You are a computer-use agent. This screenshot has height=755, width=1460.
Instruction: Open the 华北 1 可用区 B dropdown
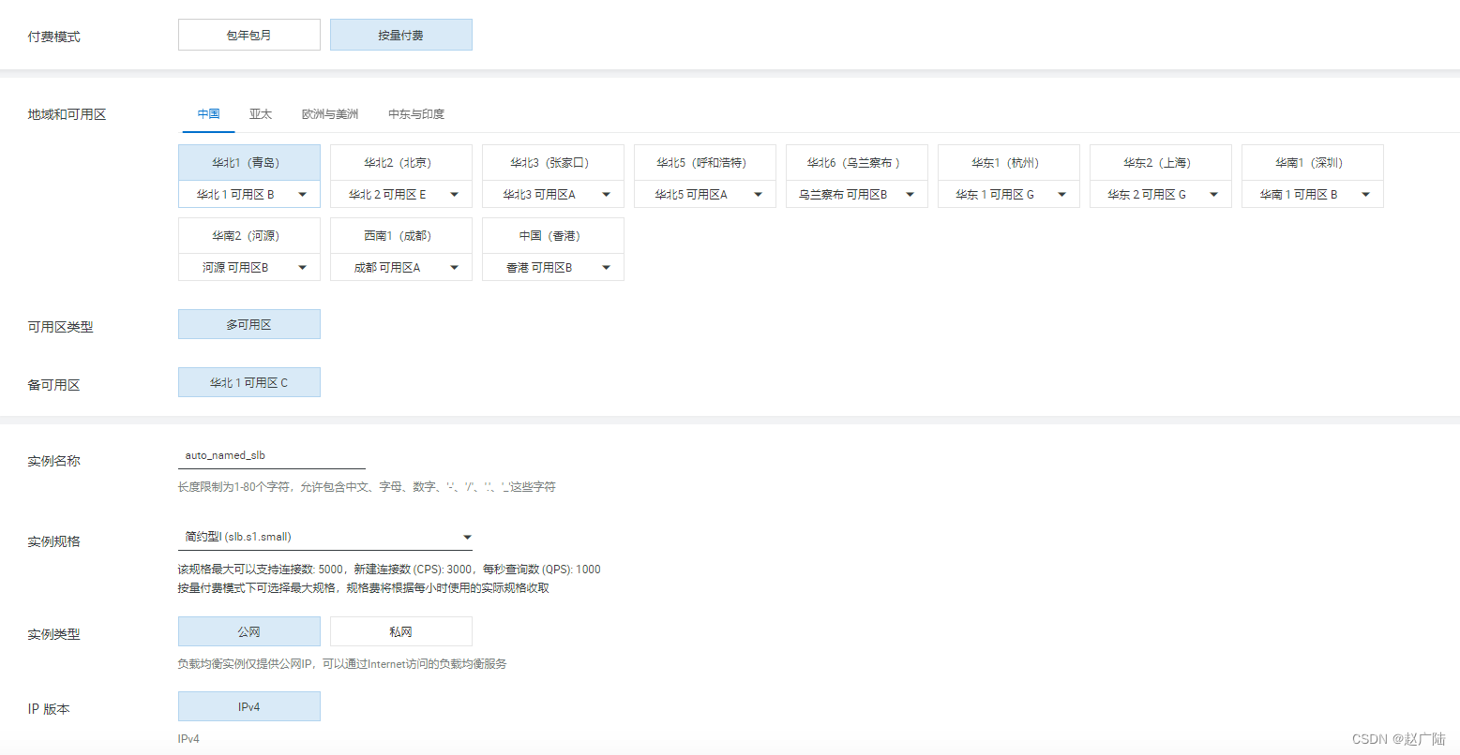click(x=248, y=194)
